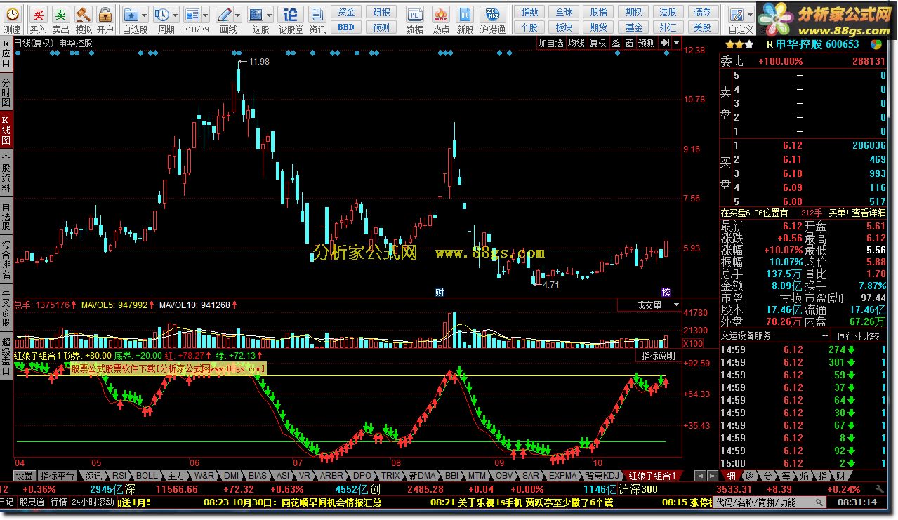Open the 同行业比较 tab
Viewport: 898px width, 520px height.
858,336
